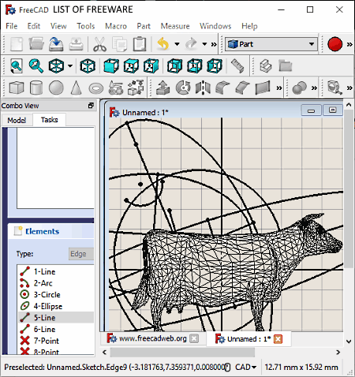This screenshot has height=377, width=355.
Task: Expand hidden Boolean tools chevron
Action: pos(314,88)
